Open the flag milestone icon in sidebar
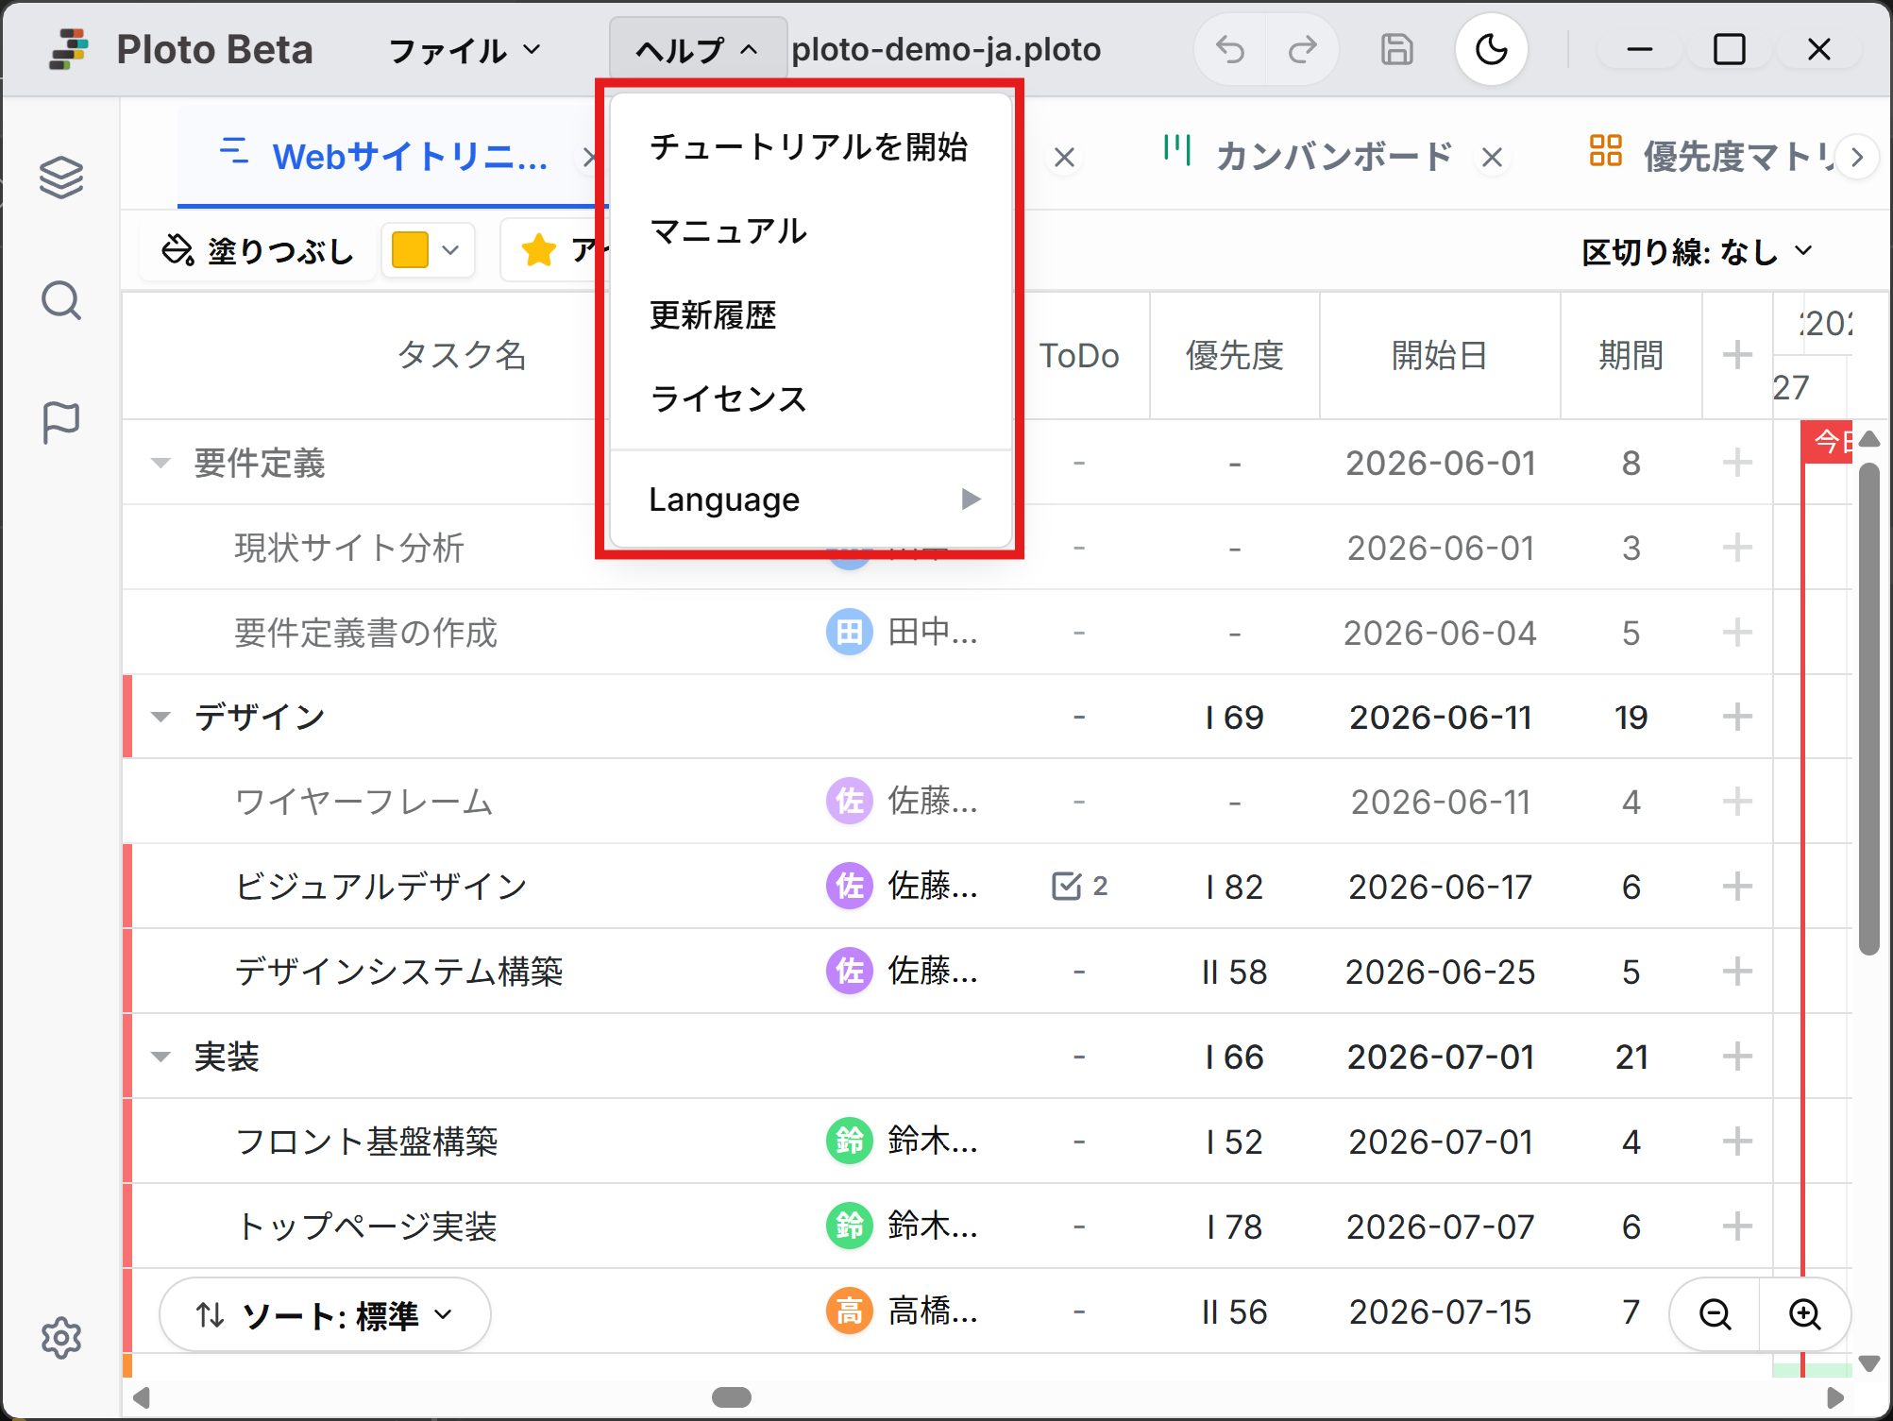 click(61, 422)
